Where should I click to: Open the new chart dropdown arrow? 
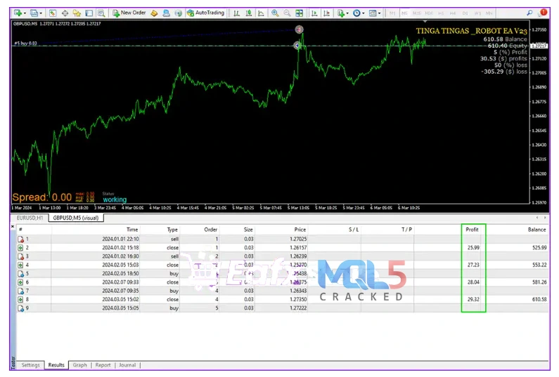25,13
